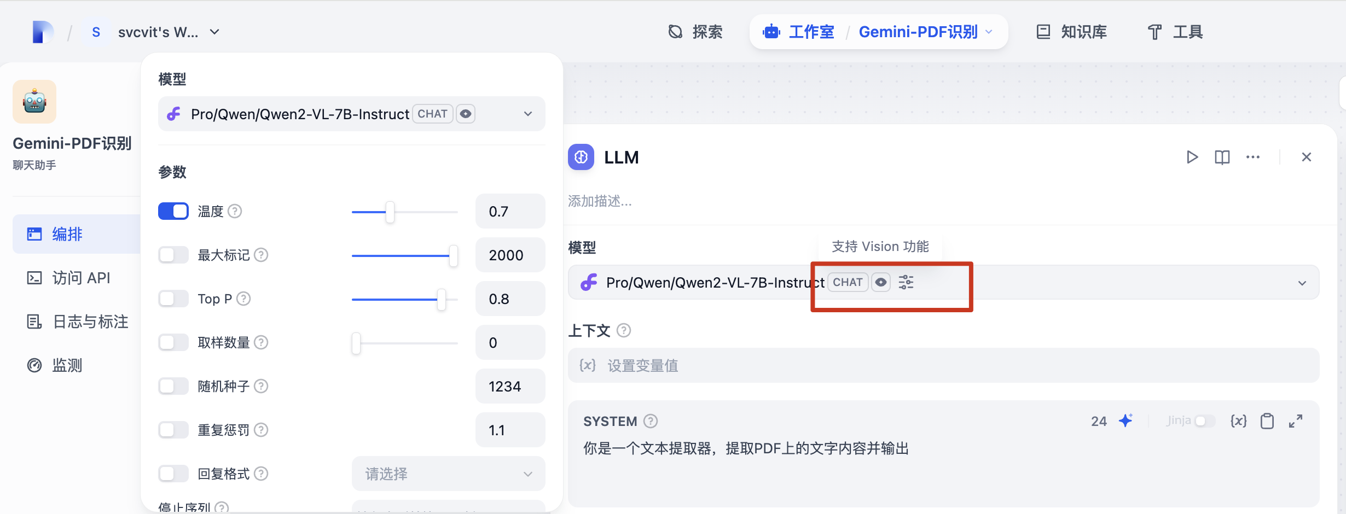Click the temperature slider handle

[390, 212]
